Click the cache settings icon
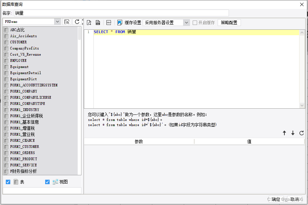Viewport: 308px width, 205px height. [120, 23]
